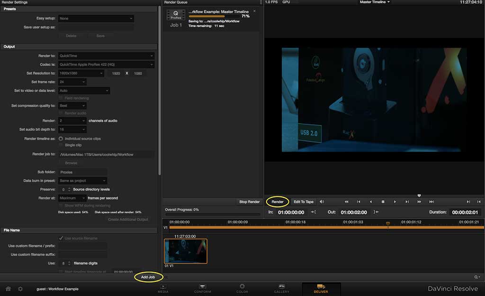Click the Stop Render button
The image size is (485, 296).
coord(249,202)
